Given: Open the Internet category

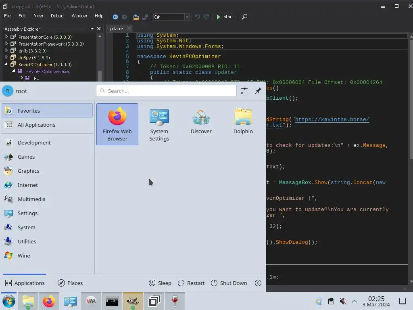Looking at the screenshot, I should tap(47, 185).
